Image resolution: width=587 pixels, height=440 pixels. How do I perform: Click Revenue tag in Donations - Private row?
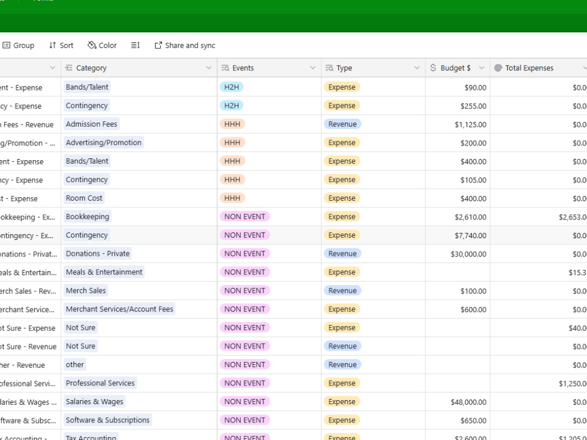point(342,253)
